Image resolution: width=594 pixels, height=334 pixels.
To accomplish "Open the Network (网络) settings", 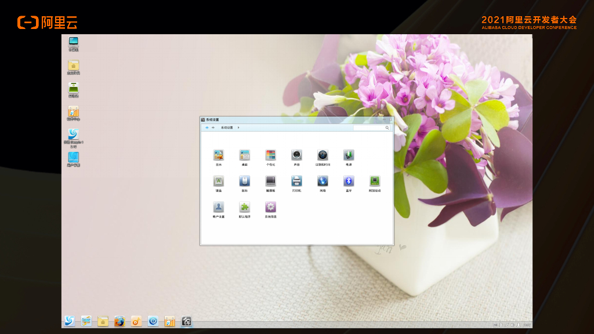I will (x=323, y=181).
